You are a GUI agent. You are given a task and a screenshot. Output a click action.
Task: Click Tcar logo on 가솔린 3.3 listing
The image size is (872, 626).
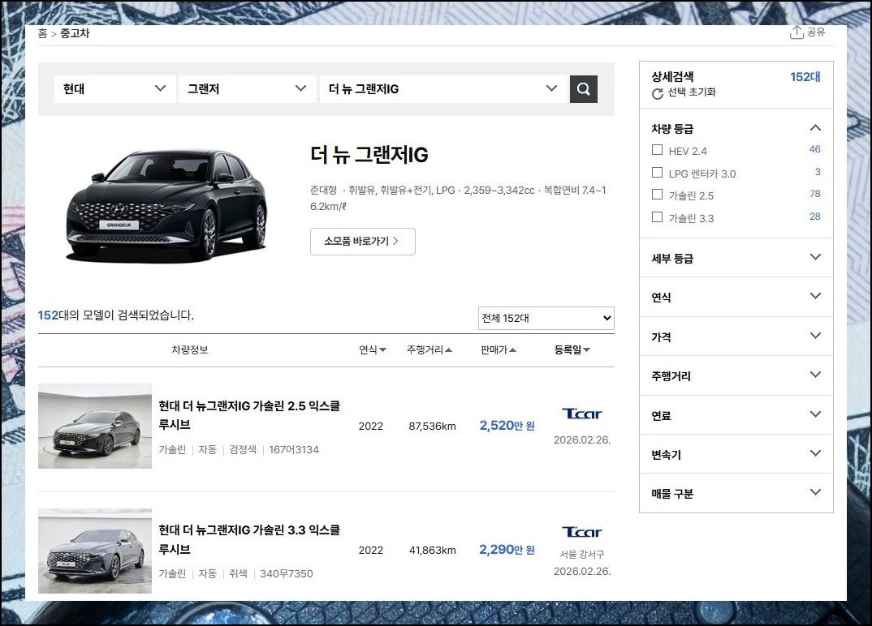pos(581,532)
